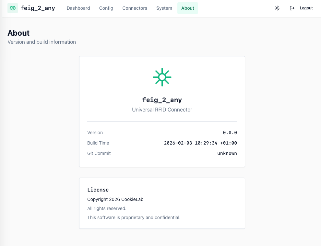Viewport: 321px width, 246px height.
Task: Click the large green sun emblem
Action: [162, 77]
